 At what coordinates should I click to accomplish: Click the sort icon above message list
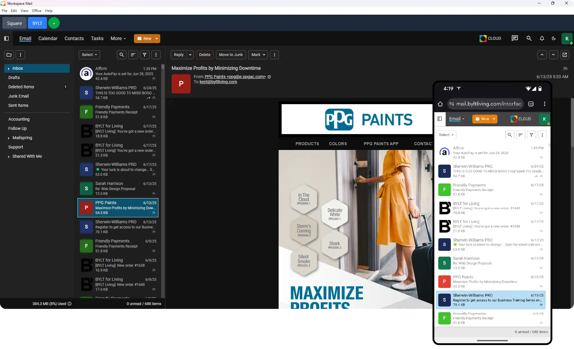coord(133,55)
